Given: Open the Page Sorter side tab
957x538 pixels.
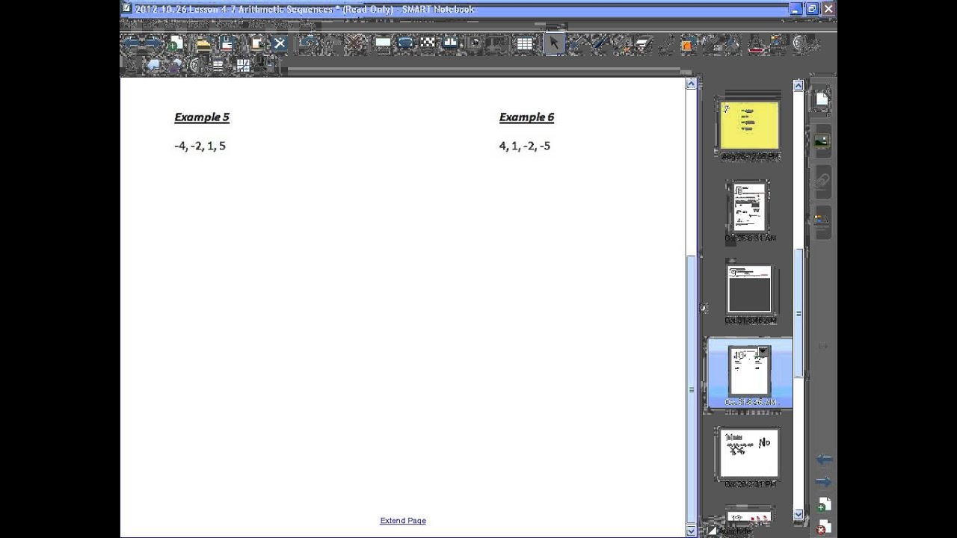Looking at the screenshot, I should click(821, 99).
